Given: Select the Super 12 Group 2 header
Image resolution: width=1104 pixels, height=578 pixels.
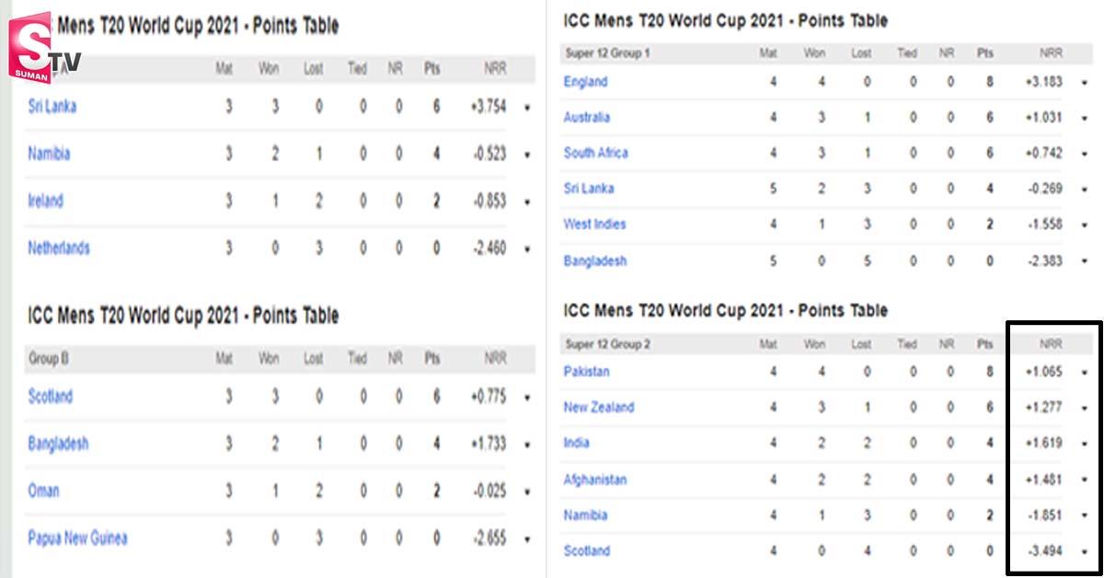Looking at the screenshot, I should pyautogui.click(x=608, y=344).
